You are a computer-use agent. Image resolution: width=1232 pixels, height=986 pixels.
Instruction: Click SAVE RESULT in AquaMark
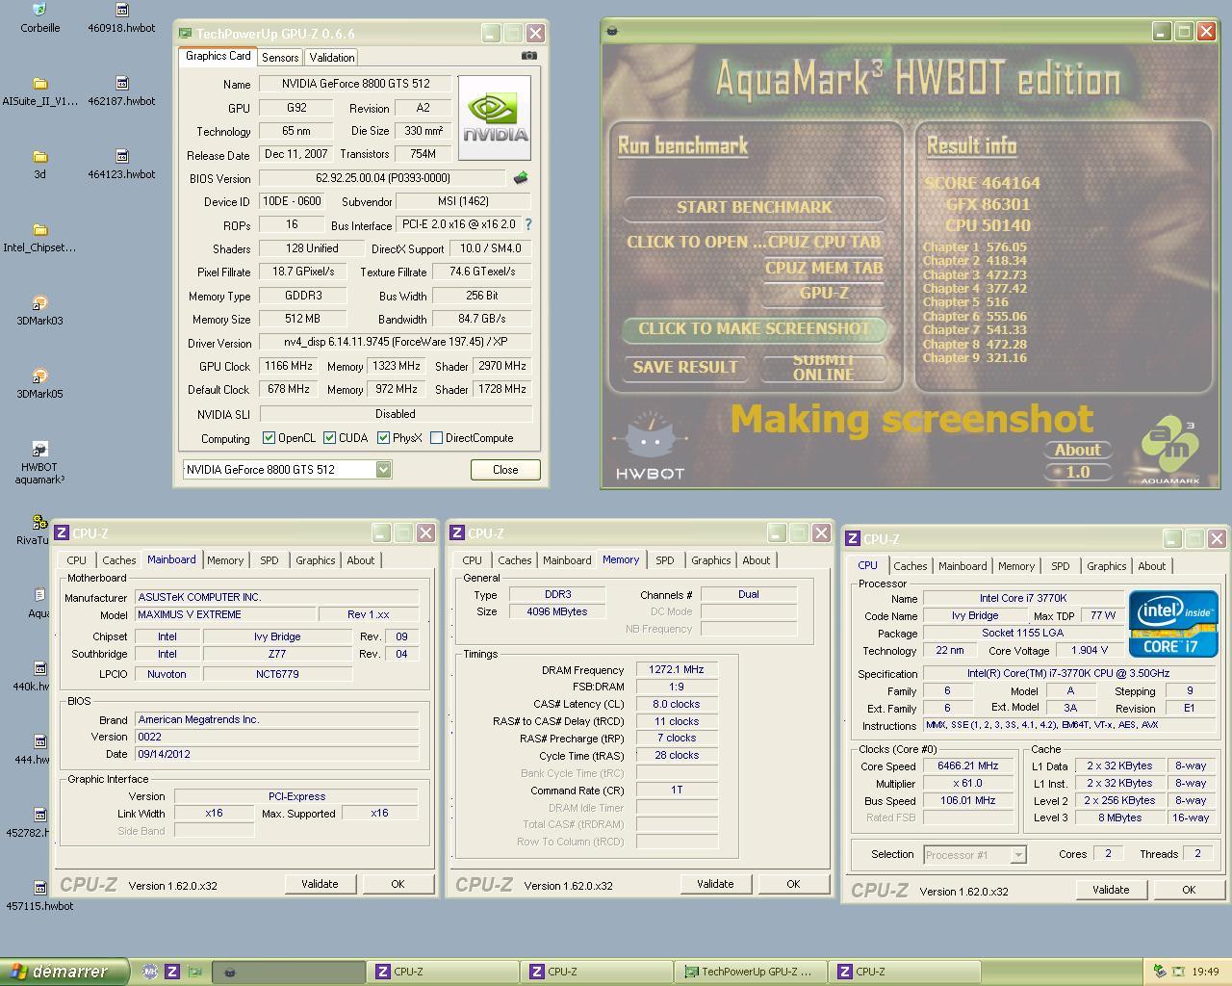685,367
